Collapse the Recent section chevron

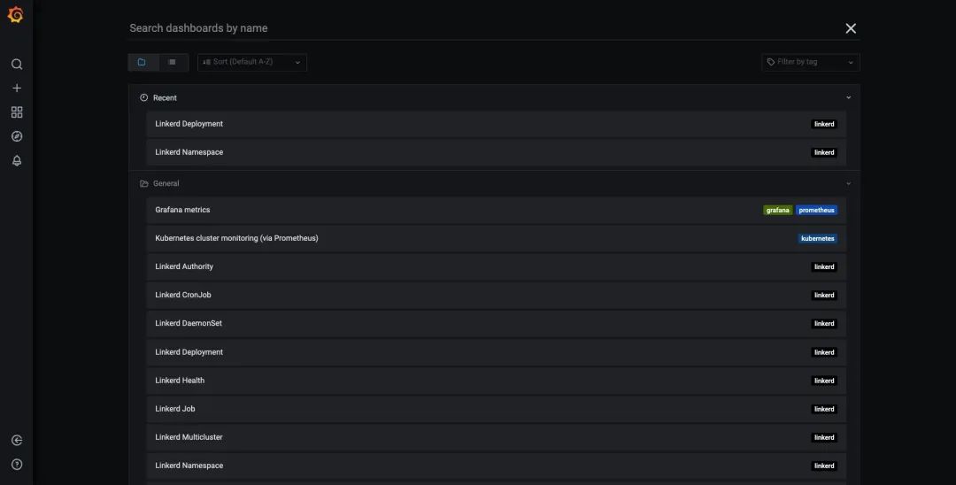coord(848,97)
